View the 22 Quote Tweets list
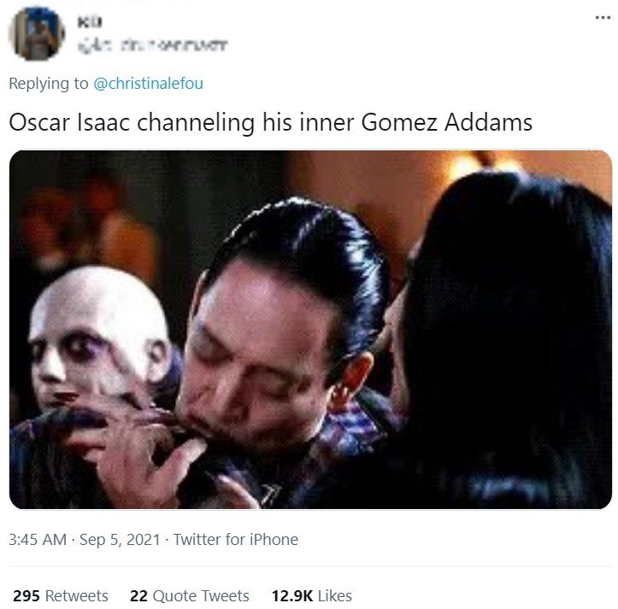Viewport: 618px width, 609px height. point(190,596)
